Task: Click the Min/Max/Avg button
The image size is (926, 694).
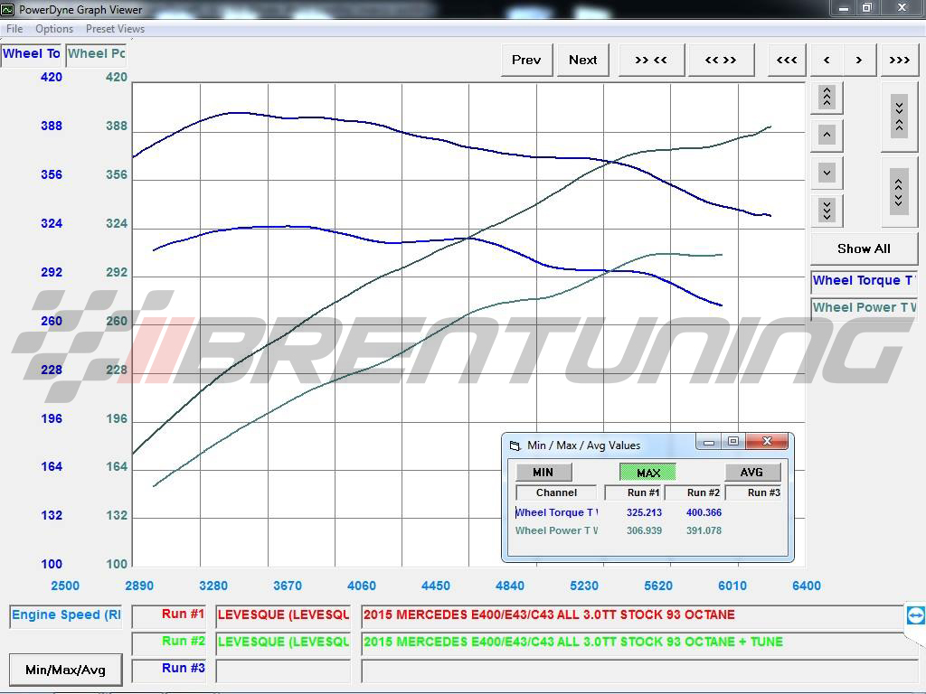Action: coord(65,670)
